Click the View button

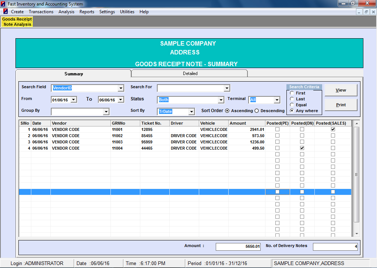tap(341, 90)
